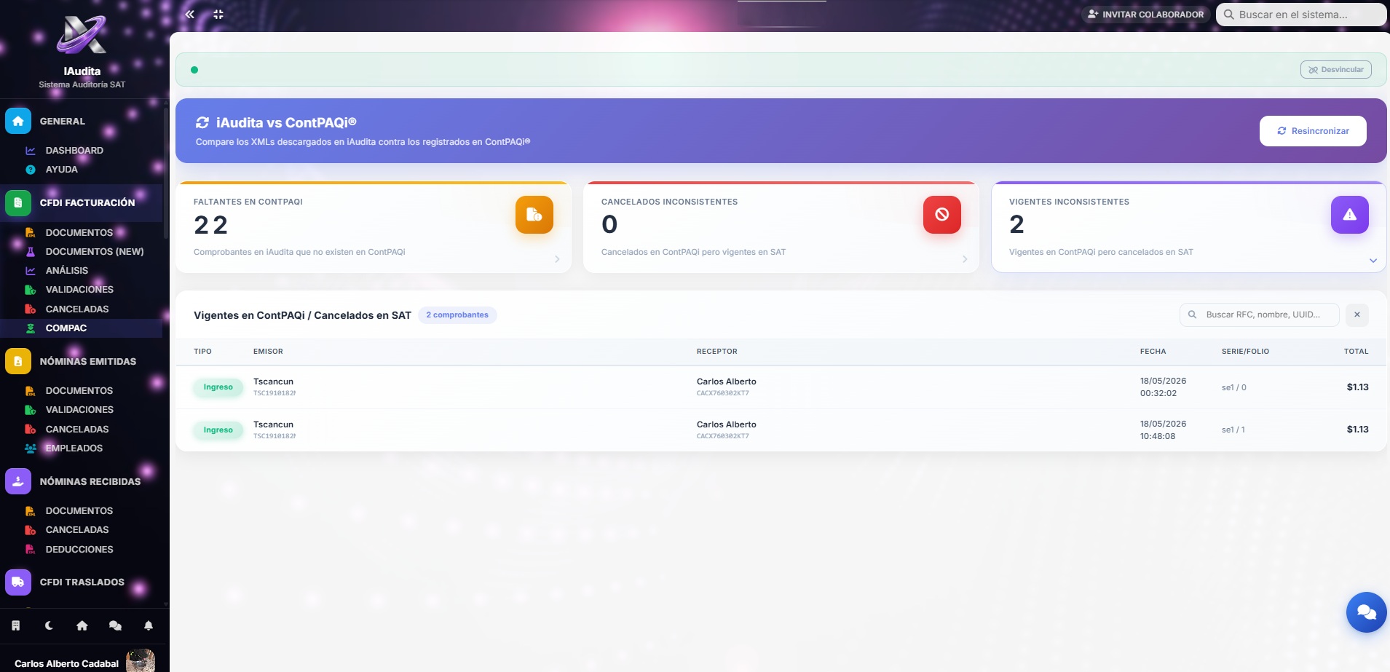Screen dimensions: 1390x672
Task: Click the INVITAR COLABORADOR button
Action: point(1145,14)
